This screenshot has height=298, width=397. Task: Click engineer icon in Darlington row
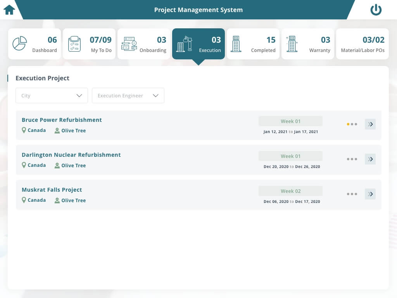(x=57, y=165)
